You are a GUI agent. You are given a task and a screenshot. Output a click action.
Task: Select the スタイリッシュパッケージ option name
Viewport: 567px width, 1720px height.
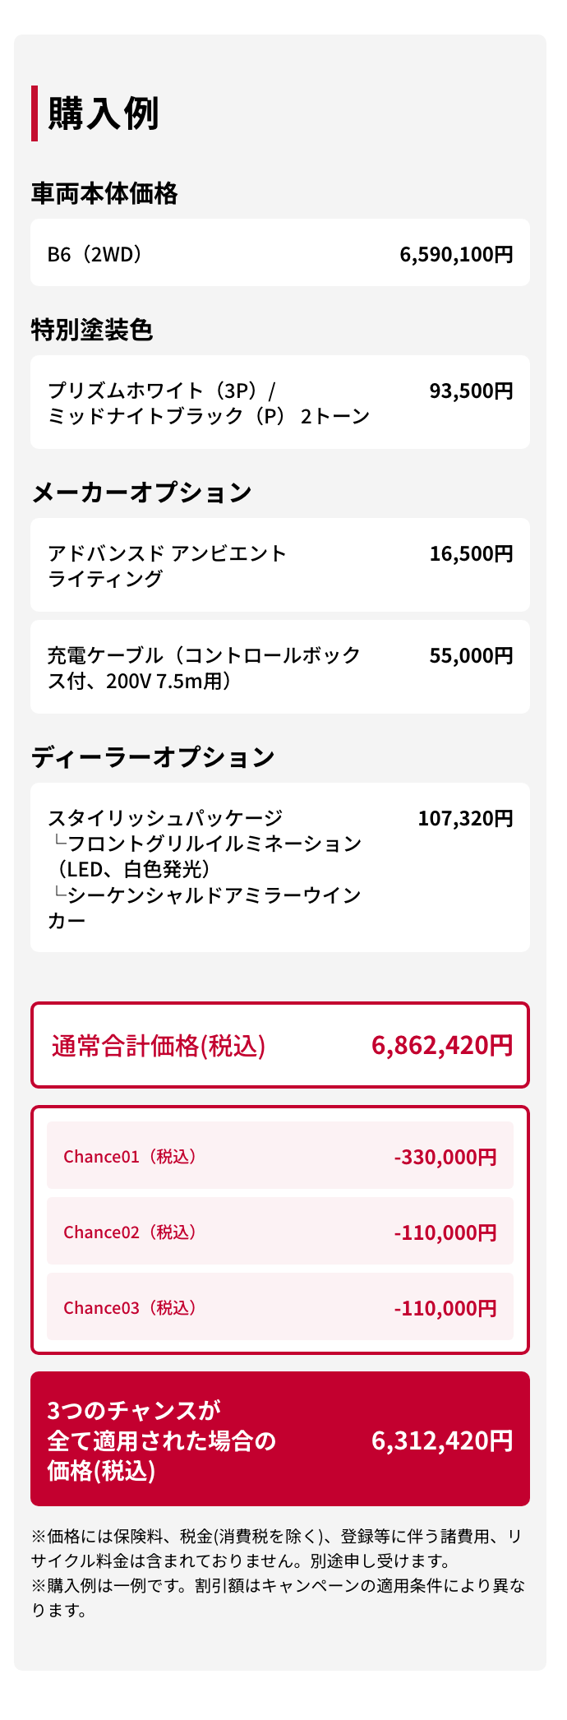[x=165, y=818]
